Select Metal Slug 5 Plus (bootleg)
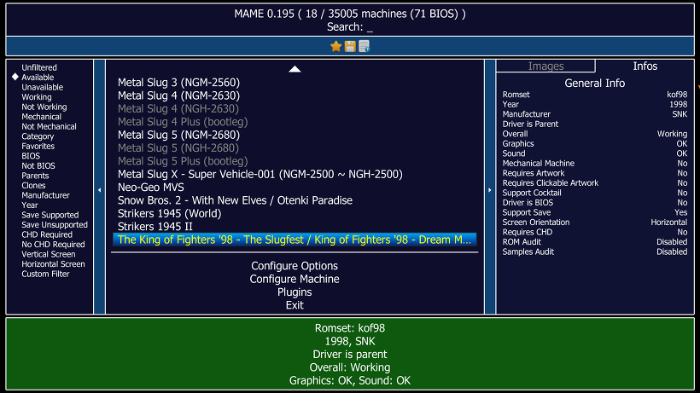Screen dimensions: 700x393 pyautogui.click(x=183, y=161)
